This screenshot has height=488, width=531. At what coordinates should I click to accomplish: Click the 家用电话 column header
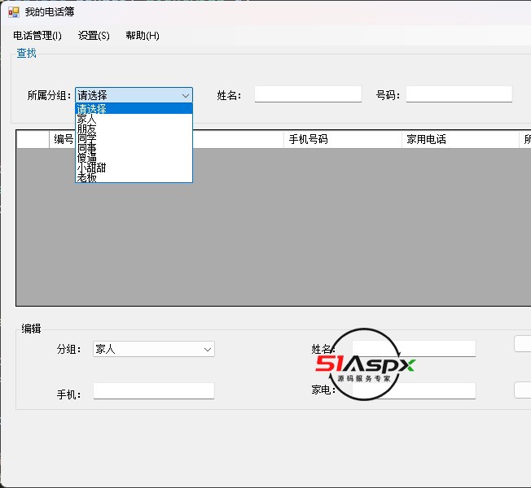click(x=460, y=139)
